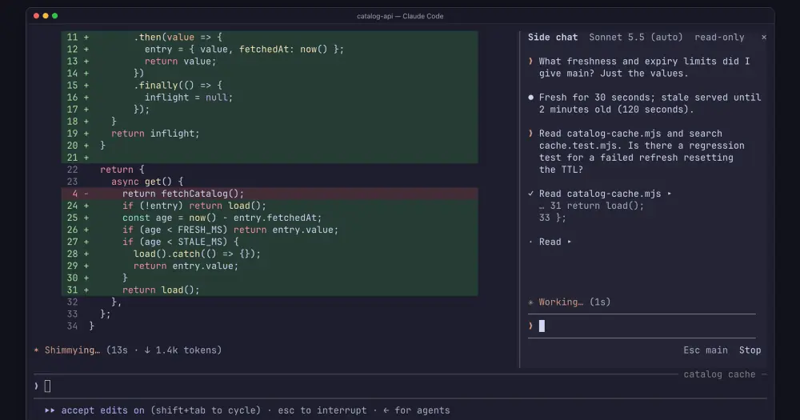The height and width of the screenshot is (420, 800).
Task: Click the Stop button in side chat
Action: coord(750,350)
